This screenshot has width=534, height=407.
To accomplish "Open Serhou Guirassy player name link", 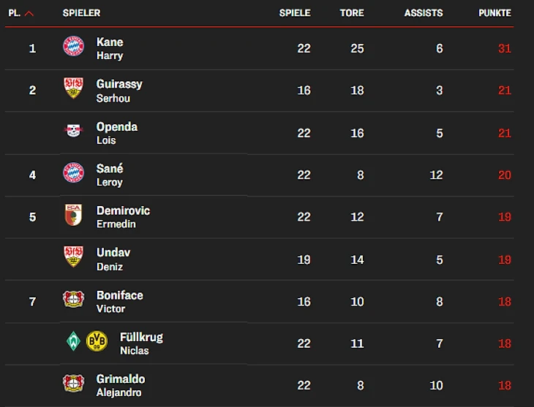I will pyautogui.click(x=119, y=91).
